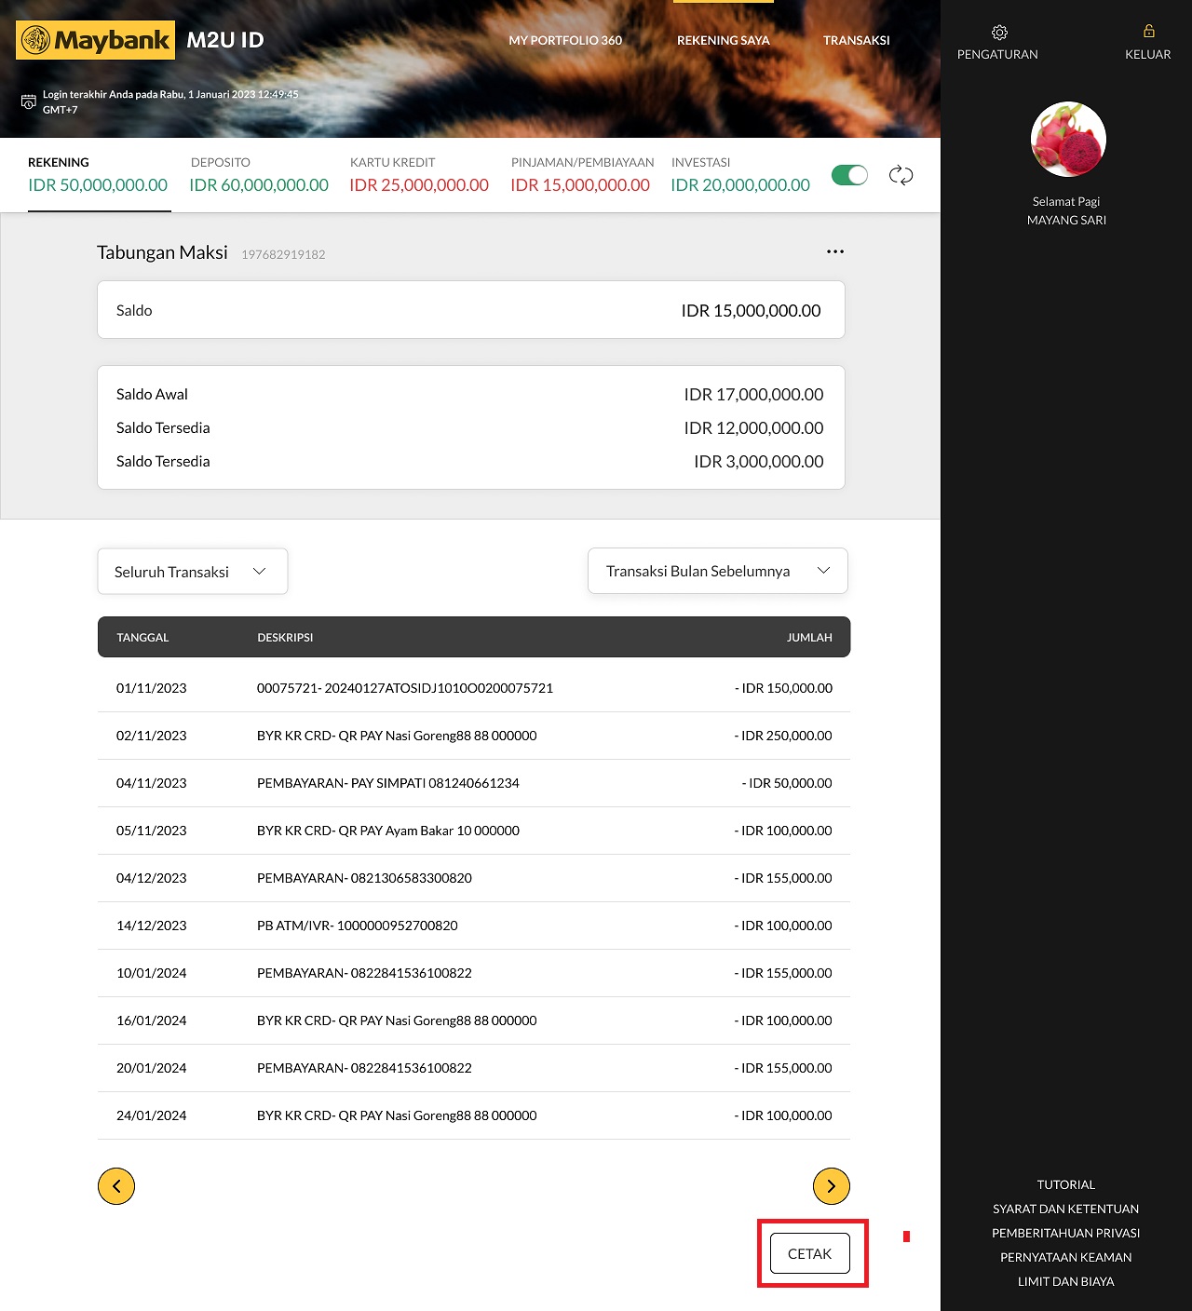The width and height of the screenshot is (1192, 1311).
Task: Click the refresh balances icon
Action: pos(901,175)
